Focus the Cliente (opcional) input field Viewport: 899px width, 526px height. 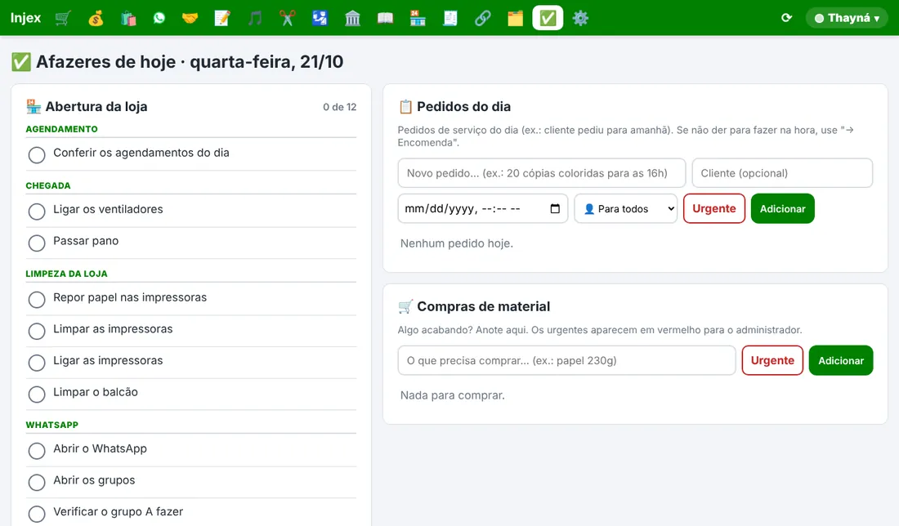[782, 173]
